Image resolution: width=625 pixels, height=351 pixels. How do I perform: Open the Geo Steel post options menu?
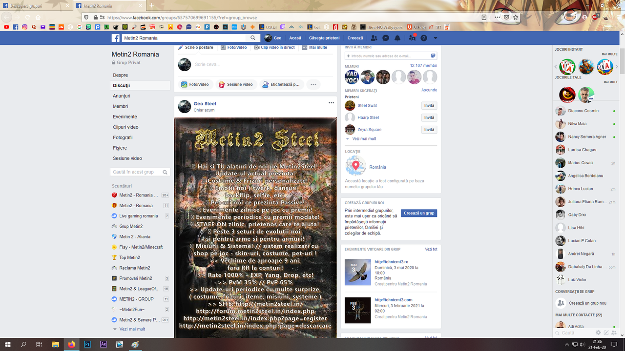point(331,103)
